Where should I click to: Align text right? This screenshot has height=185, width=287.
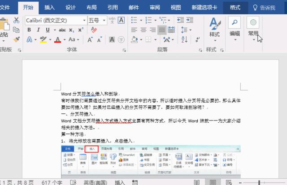(x=152, y=30)
